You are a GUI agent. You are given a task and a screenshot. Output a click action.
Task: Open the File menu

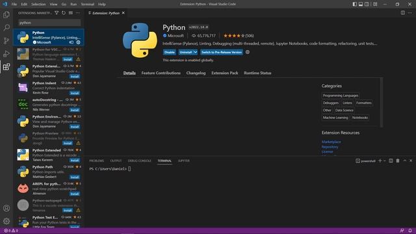click(x=14, y=4)
